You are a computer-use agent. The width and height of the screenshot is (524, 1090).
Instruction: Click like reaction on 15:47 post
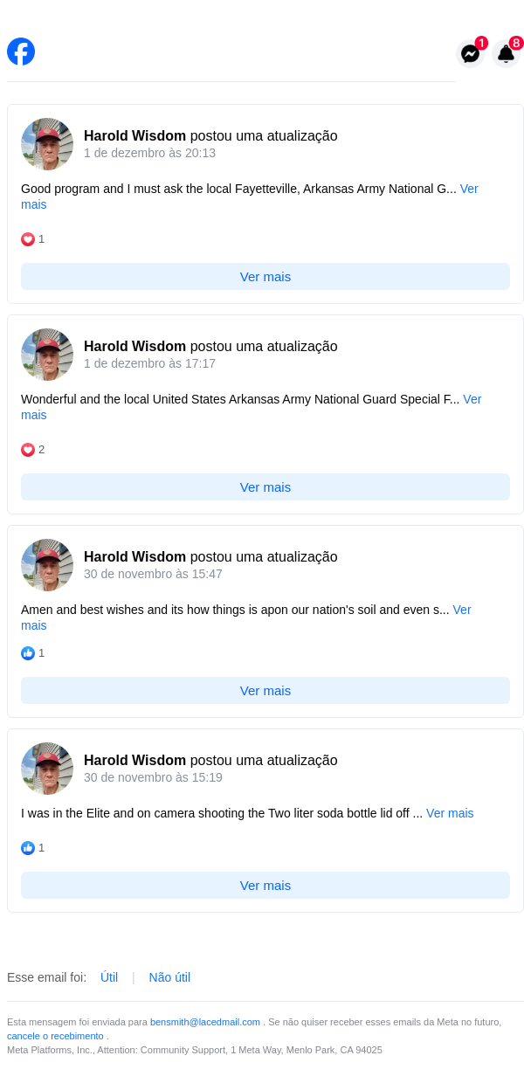tap(28, 653)
